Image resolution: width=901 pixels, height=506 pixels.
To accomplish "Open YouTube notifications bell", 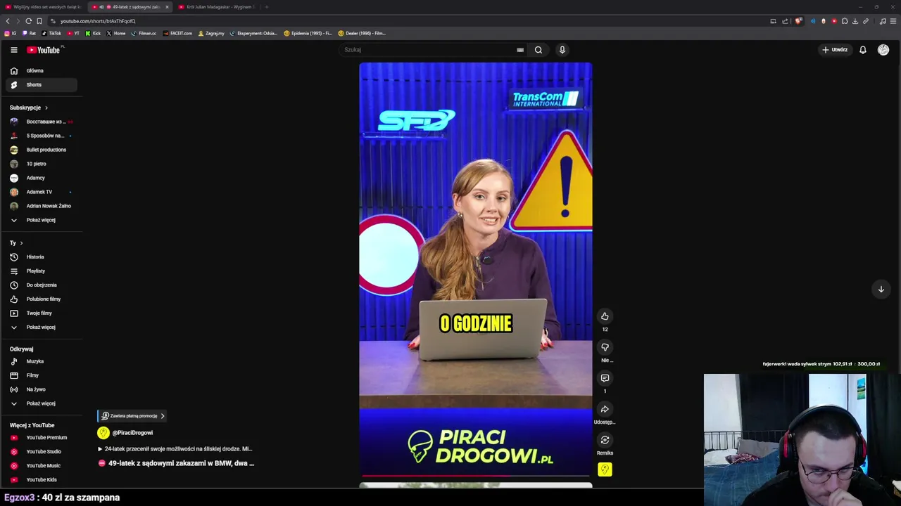I will tap(863, 50).
